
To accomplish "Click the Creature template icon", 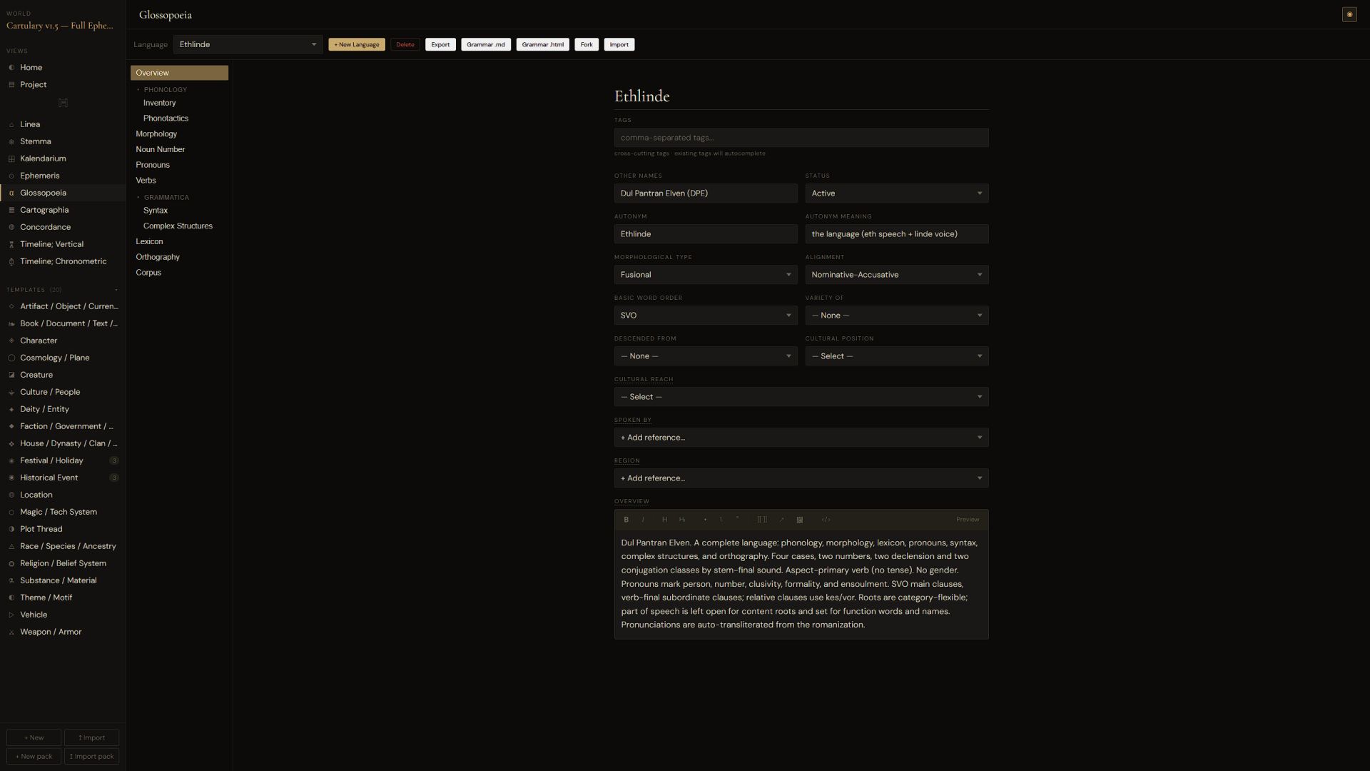I will (x=11, y=376).
